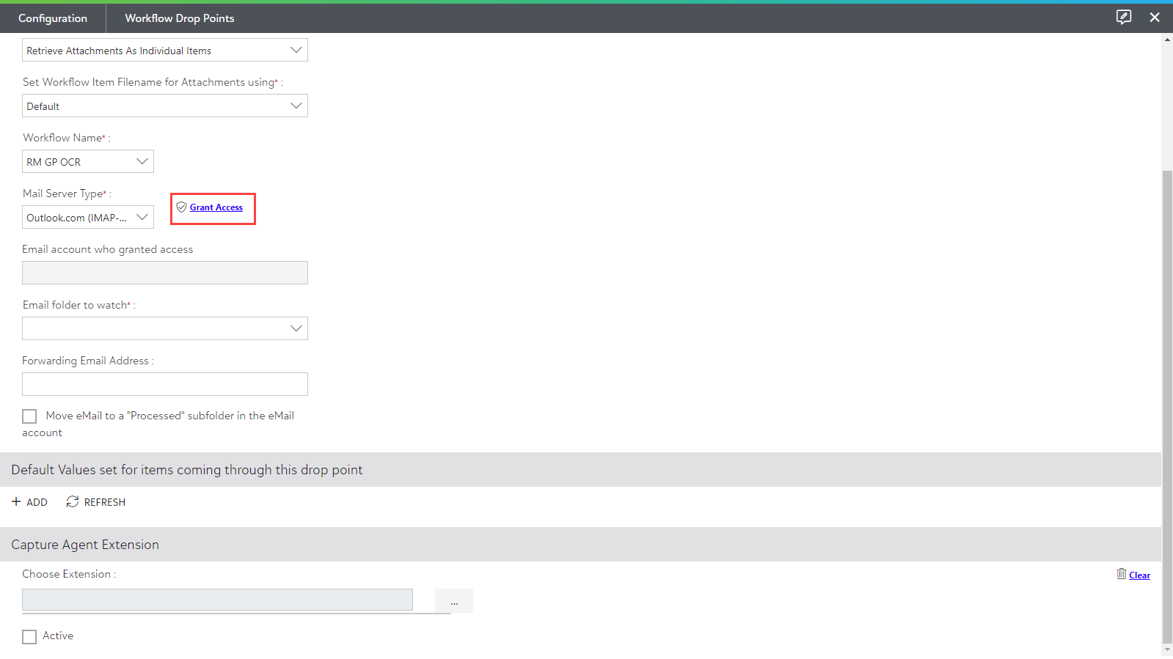This screenshot has height=659, width=1173.
Task: Click the Grant Access link
Action: point(216,207)
